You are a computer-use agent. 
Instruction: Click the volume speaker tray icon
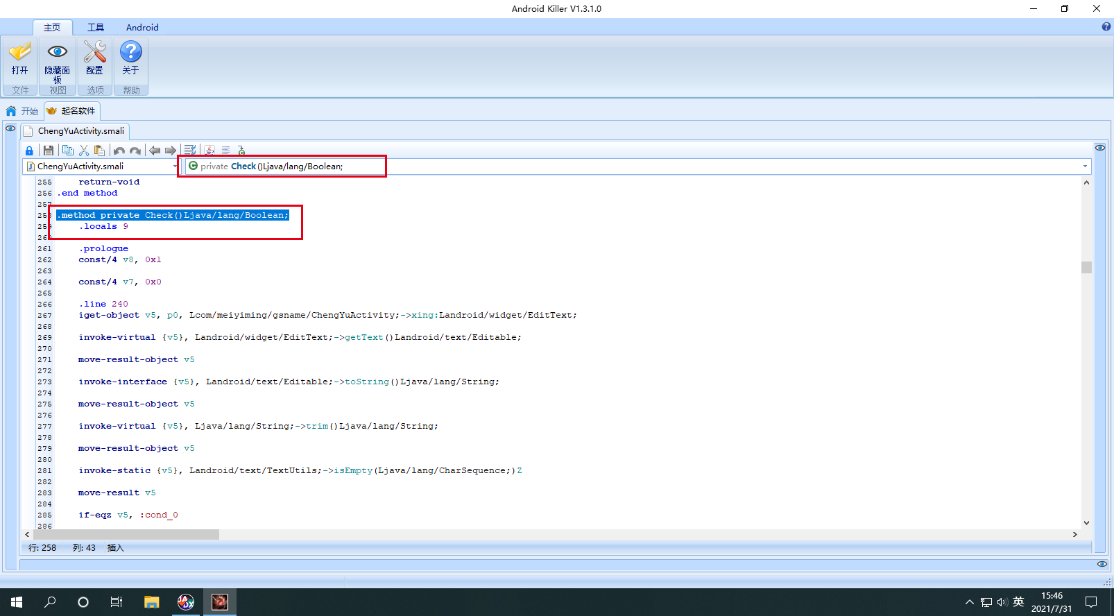pos(1002,602)
